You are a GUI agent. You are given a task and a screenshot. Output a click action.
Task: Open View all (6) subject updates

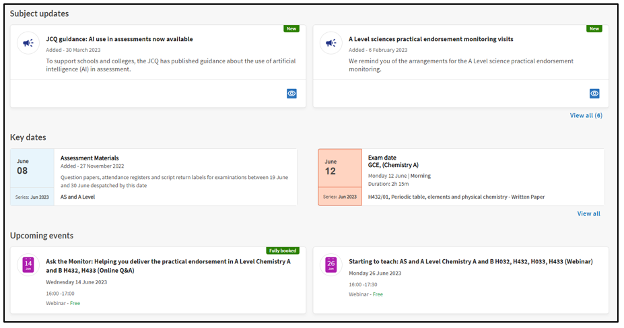[586, 115]
